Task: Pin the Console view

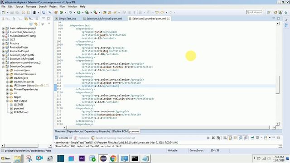Action: tap(252, 138)
